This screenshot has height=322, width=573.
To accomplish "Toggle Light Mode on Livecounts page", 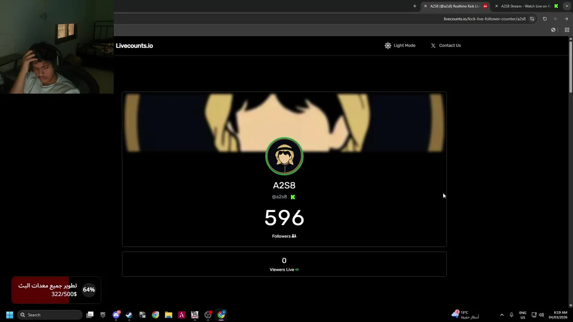I will [400, 46].
